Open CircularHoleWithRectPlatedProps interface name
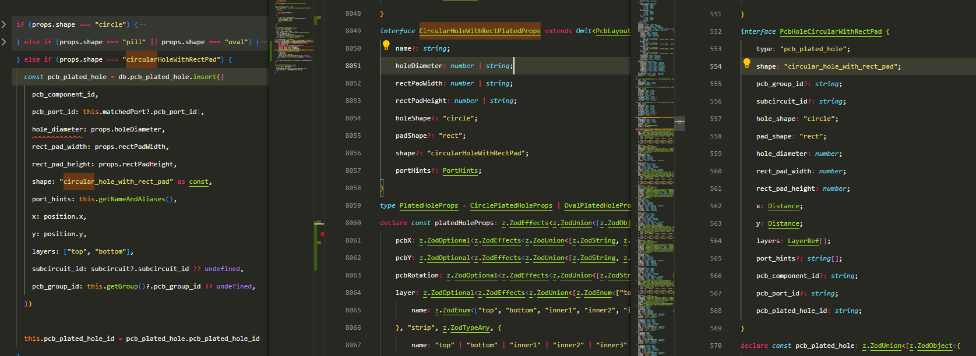The image size is (976, 356). tap(479, 31)
